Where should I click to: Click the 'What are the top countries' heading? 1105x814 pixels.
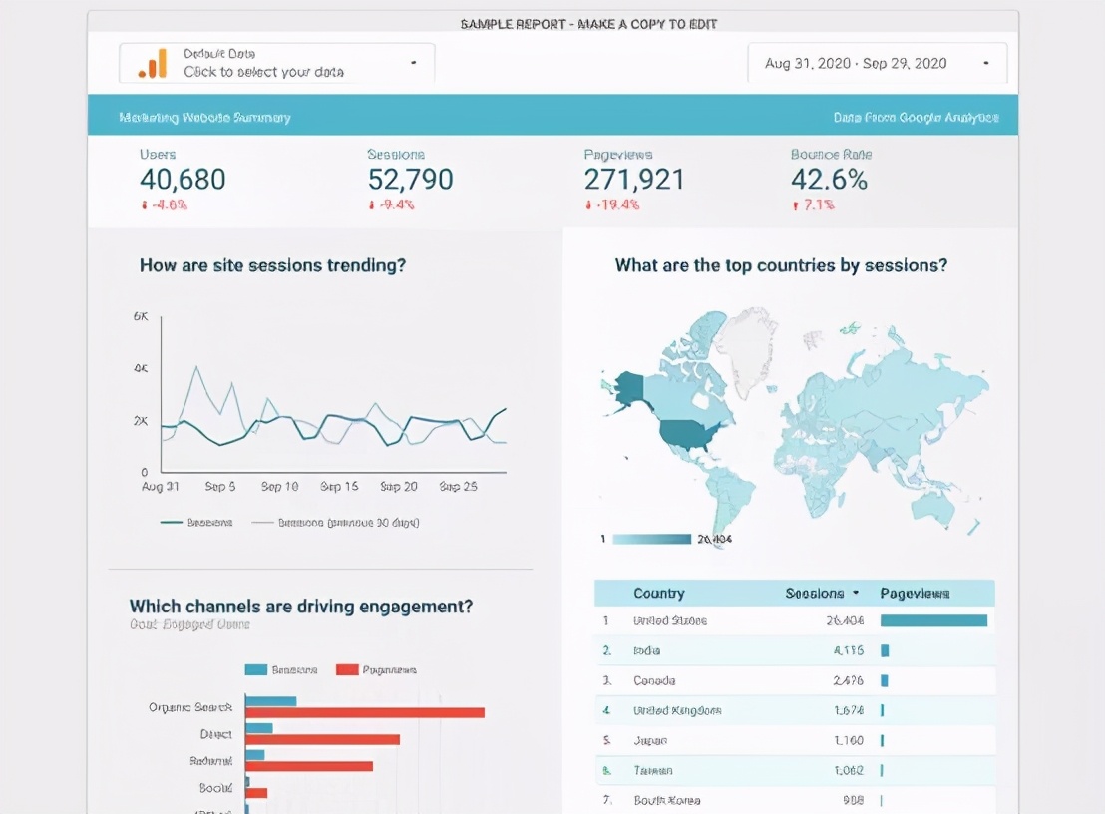(781, 265)
